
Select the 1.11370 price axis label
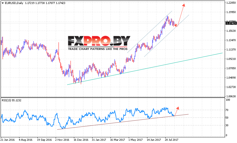(231, 50)
